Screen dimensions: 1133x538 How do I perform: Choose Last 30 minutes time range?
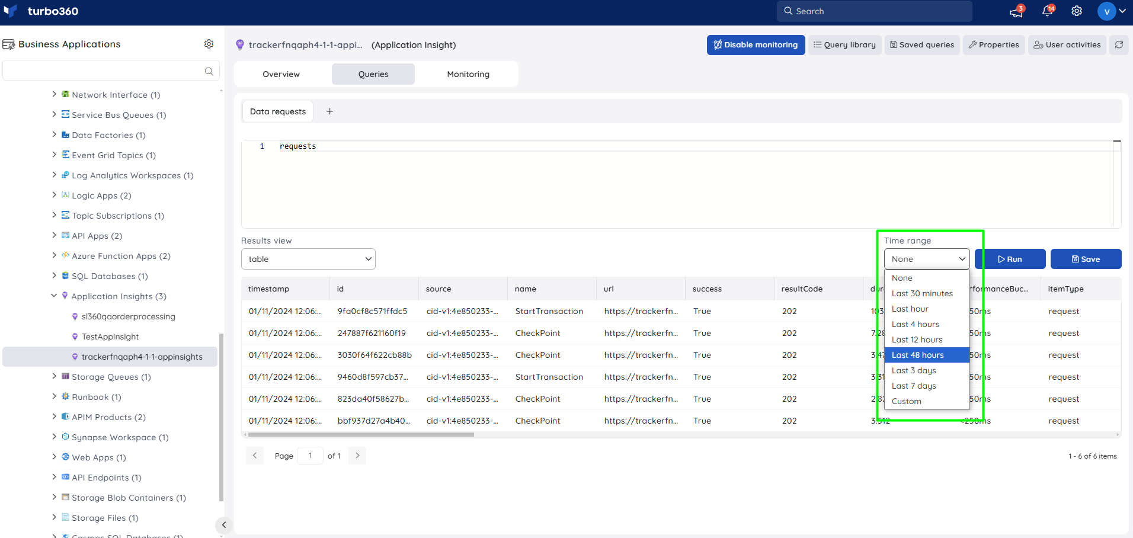click(927, 293)
